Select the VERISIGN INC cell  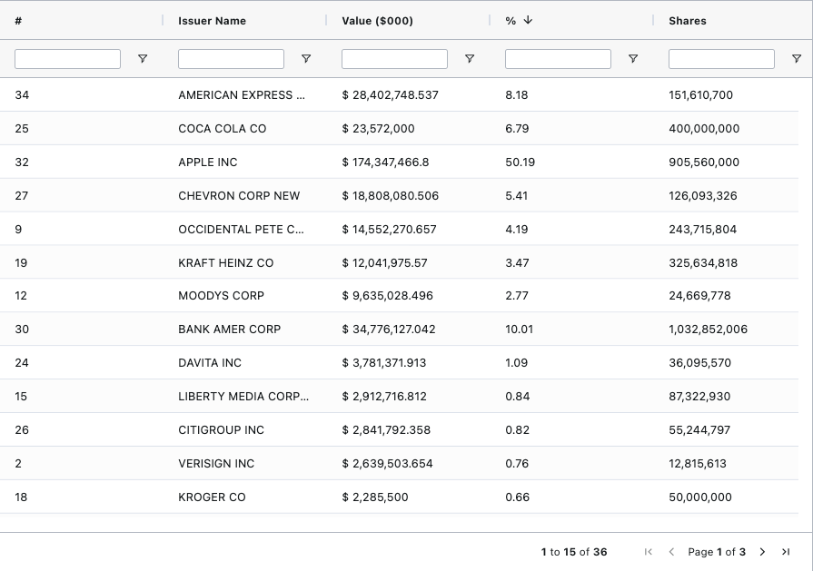point(216,464)
